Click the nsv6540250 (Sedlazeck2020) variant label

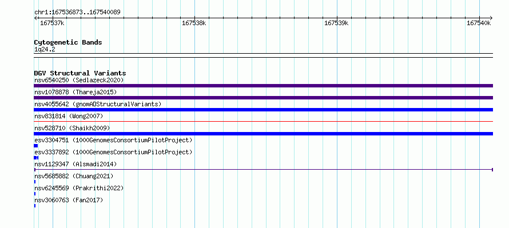click(79, 80)
